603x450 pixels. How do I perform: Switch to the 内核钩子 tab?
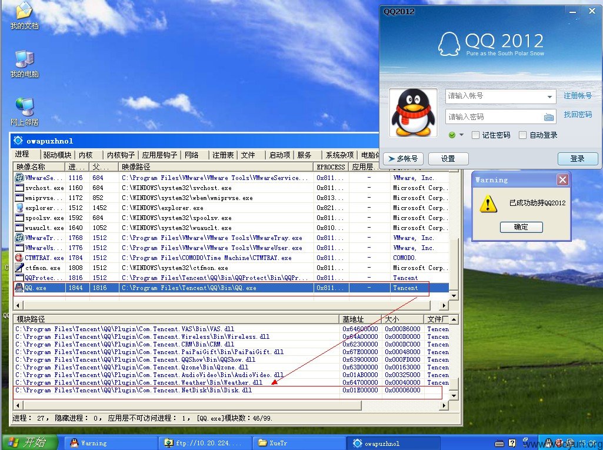pyautogui.click(x=121, y=155)
